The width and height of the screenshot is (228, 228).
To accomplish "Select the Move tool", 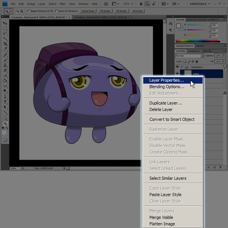I will coord(5,23).
